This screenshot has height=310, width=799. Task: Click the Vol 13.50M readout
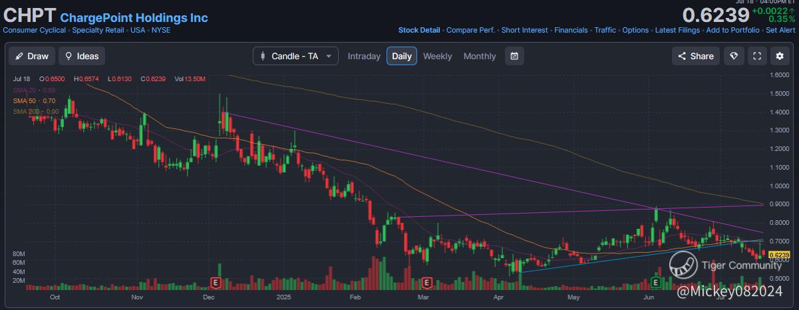tap(190, 78)
